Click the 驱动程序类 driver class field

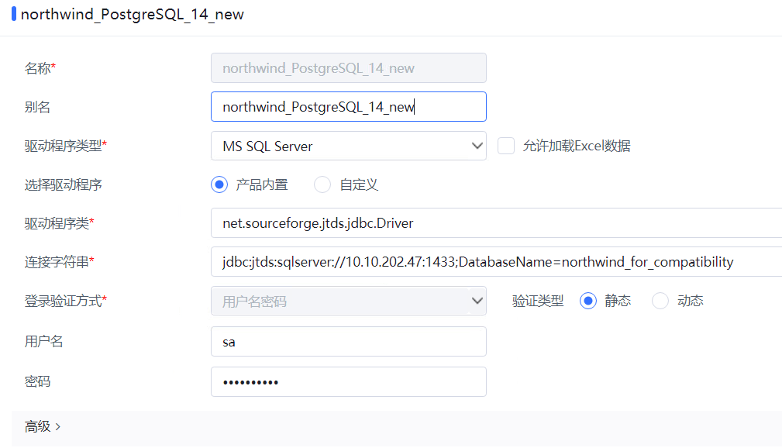click(496, 223)
